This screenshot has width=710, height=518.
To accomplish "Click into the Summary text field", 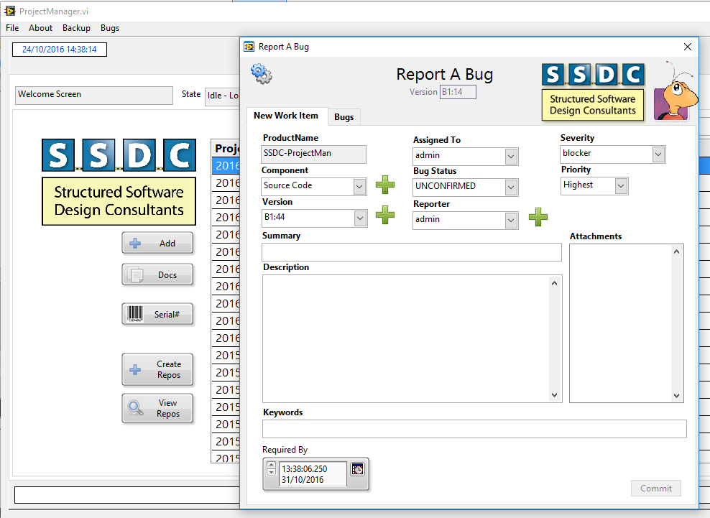I will pyautogui.click(x=411, y=252).
